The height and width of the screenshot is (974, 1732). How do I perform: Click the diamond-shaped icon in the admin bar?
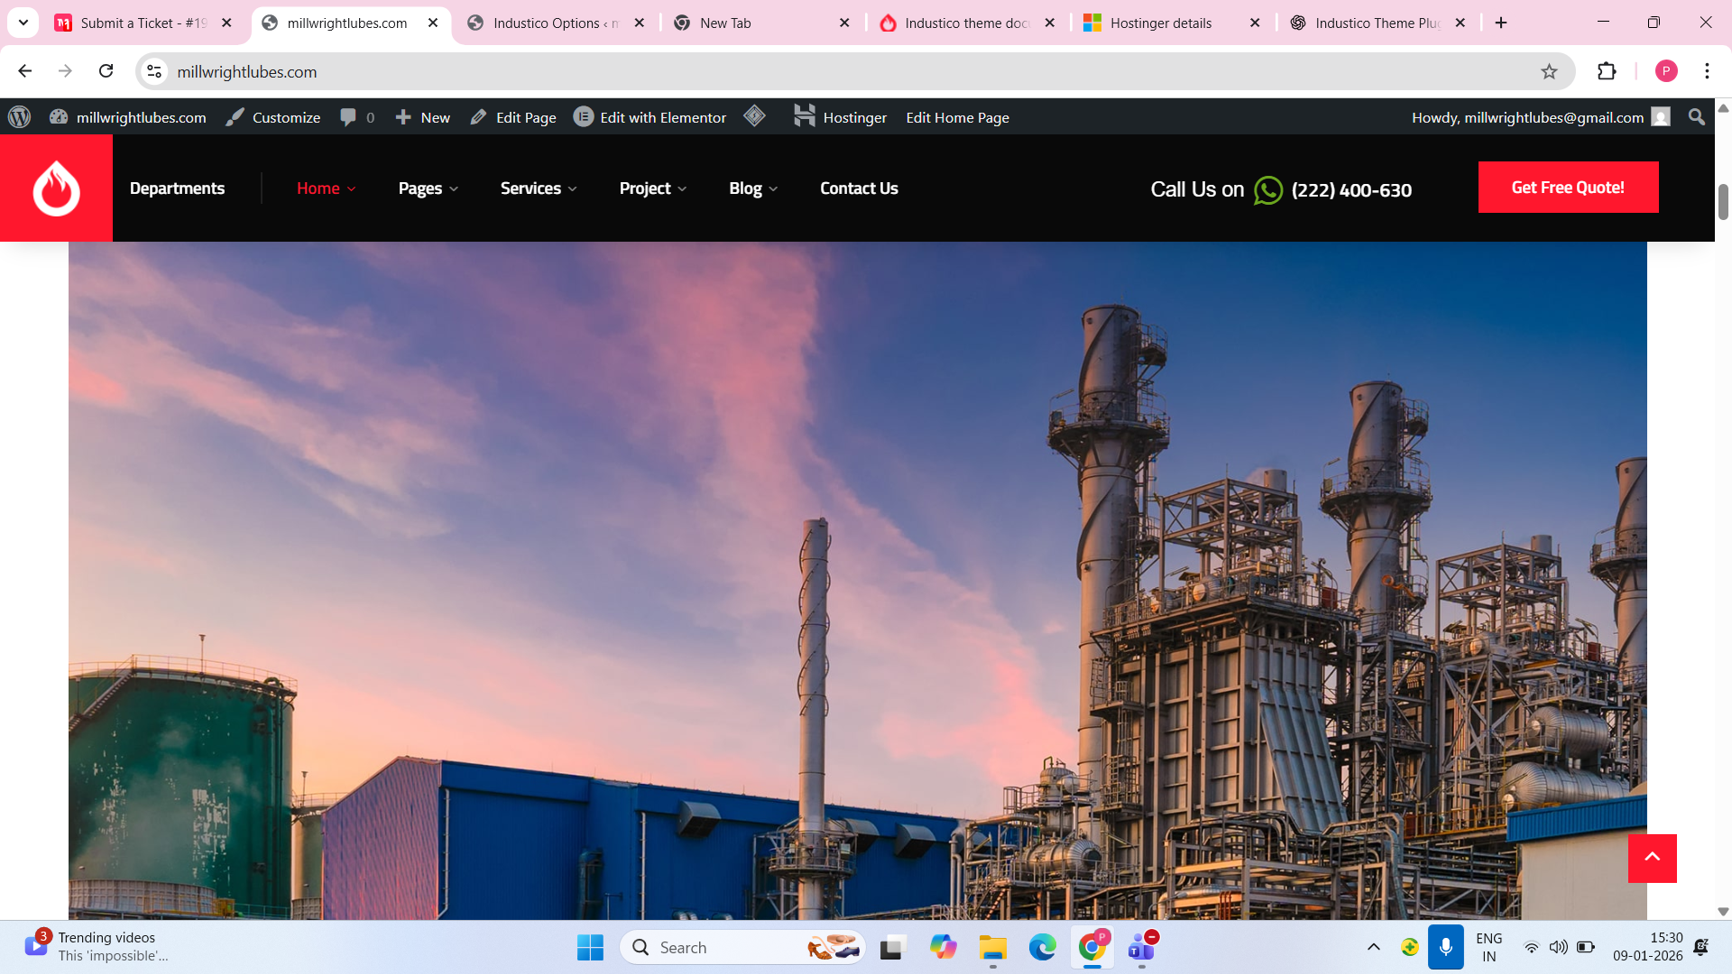pyautogui.click(x=755, y=116)
